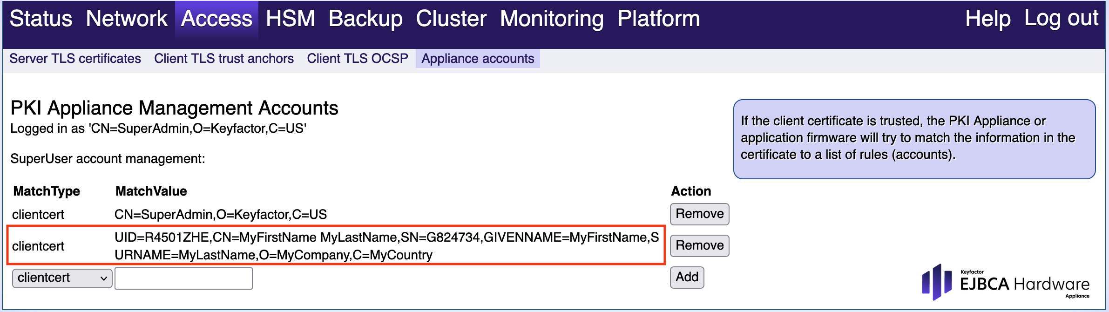Switch to the Platform menu
This screenshot has height=312, width=1109.
click(658, 19)
